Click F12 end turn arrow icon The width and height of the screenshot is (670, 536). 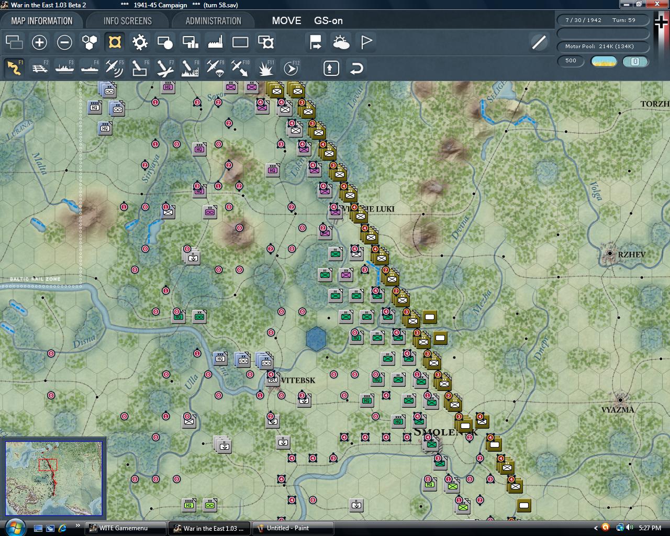pos(291,68)
